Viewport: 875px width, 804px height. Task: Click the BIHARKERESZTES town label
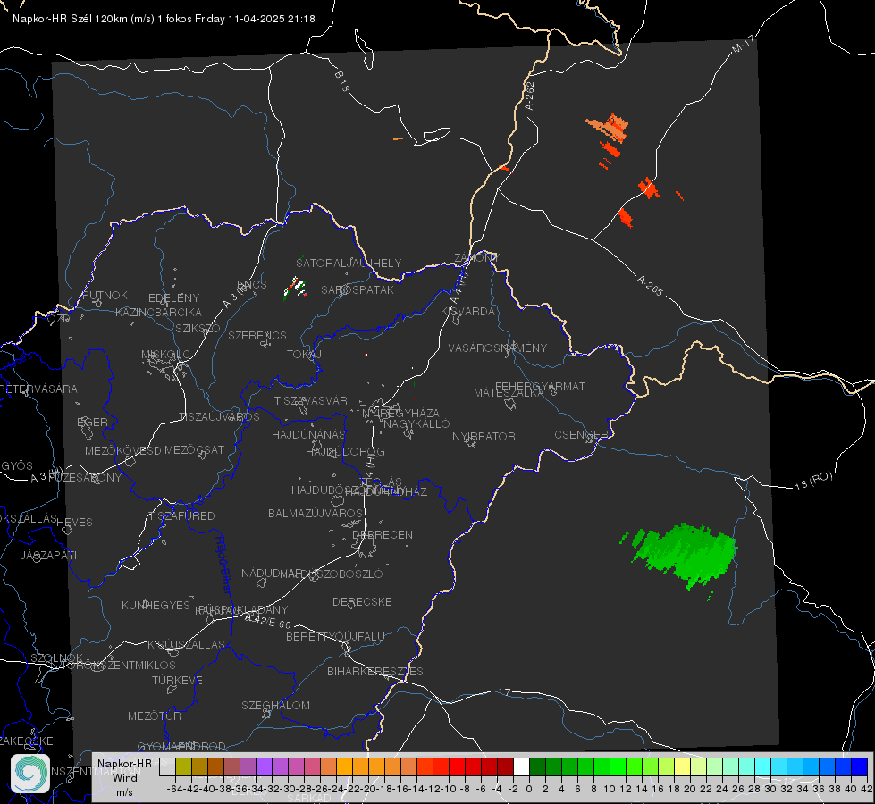(375, 671)
